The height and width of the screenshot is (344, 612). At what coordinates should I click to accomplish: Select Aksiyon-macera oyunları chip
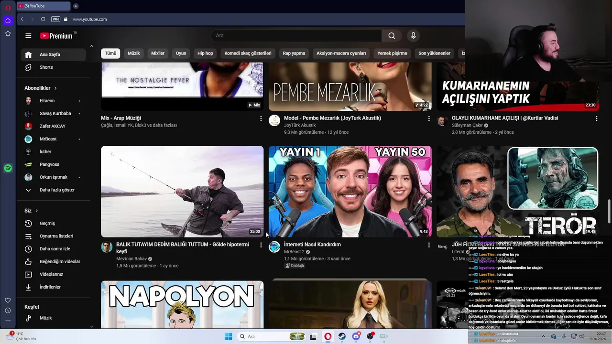pos(341,54)
